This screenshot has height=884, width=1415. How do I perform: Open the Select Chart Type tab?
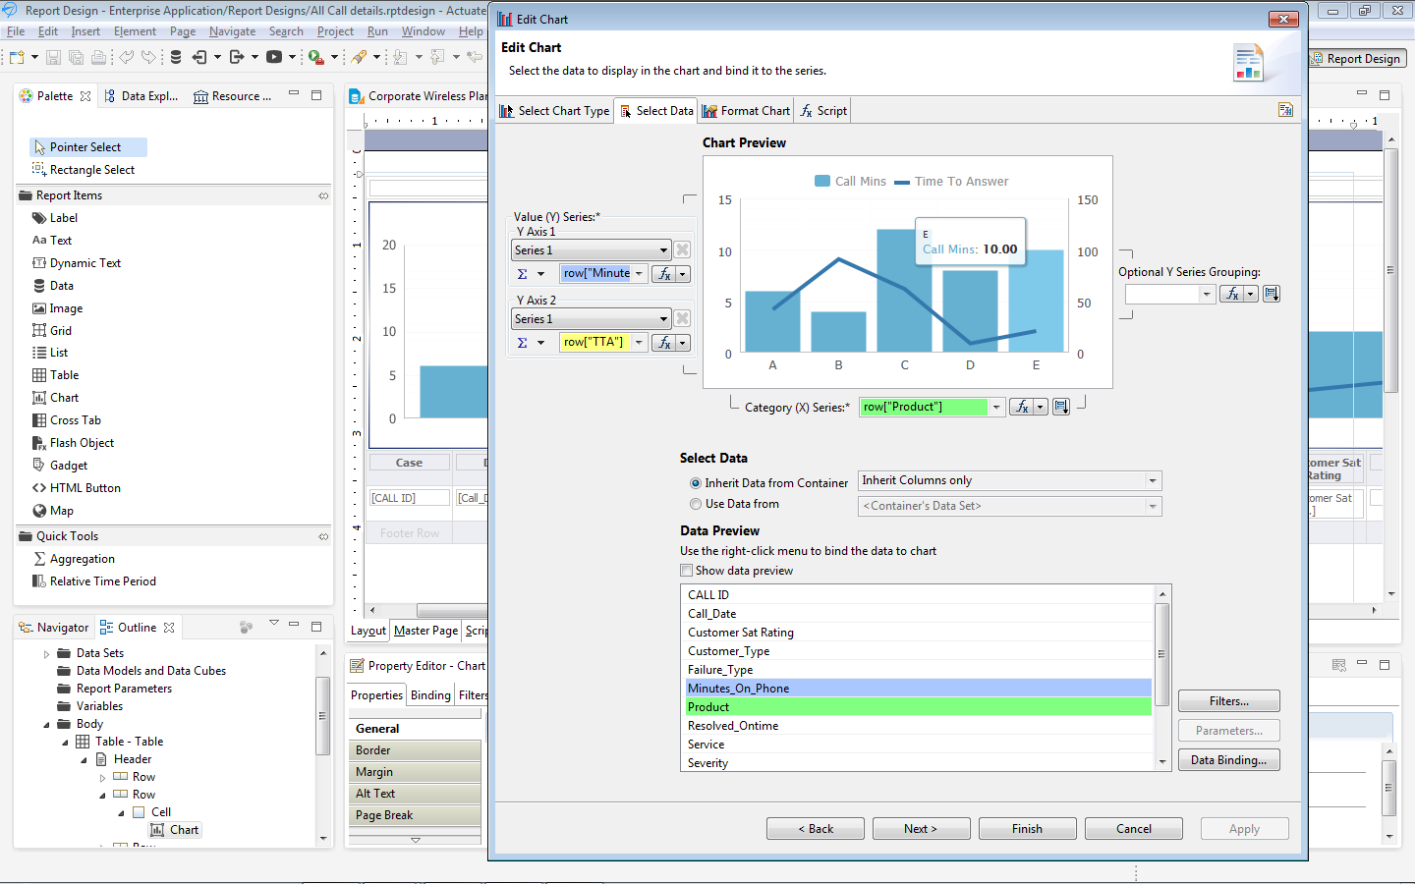tap(555, 111)
